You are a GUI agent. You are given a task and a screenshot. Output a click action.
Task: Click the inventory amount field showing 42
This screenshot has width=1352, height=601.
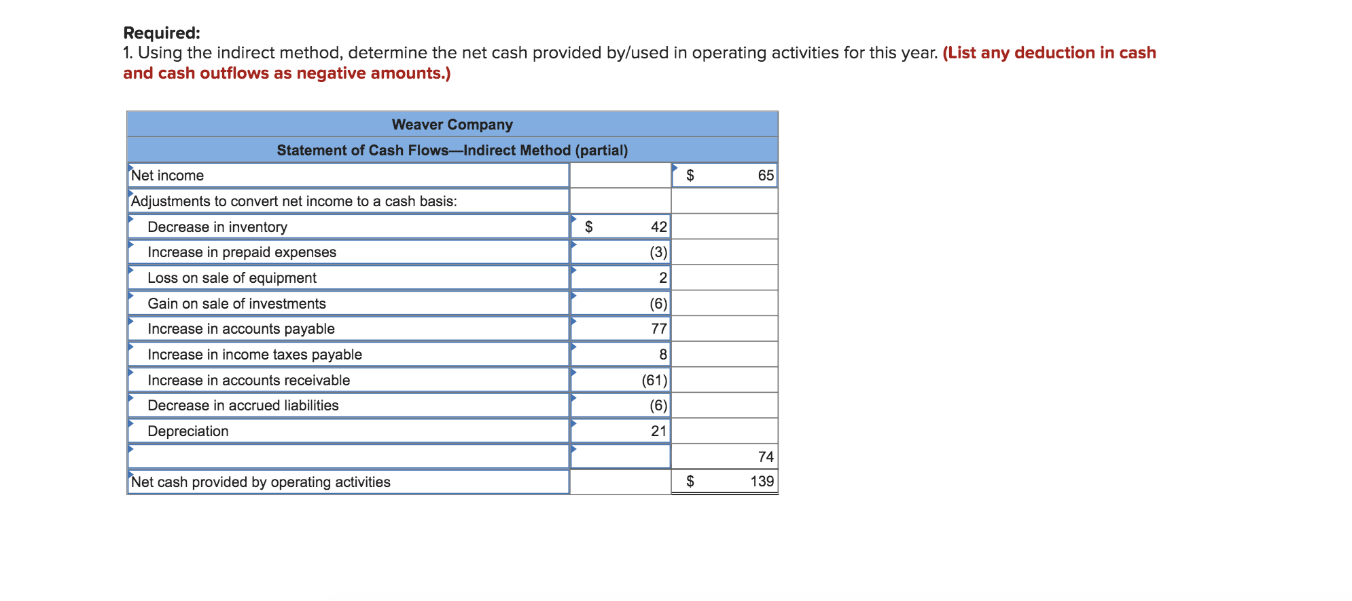tap(620, 227)
